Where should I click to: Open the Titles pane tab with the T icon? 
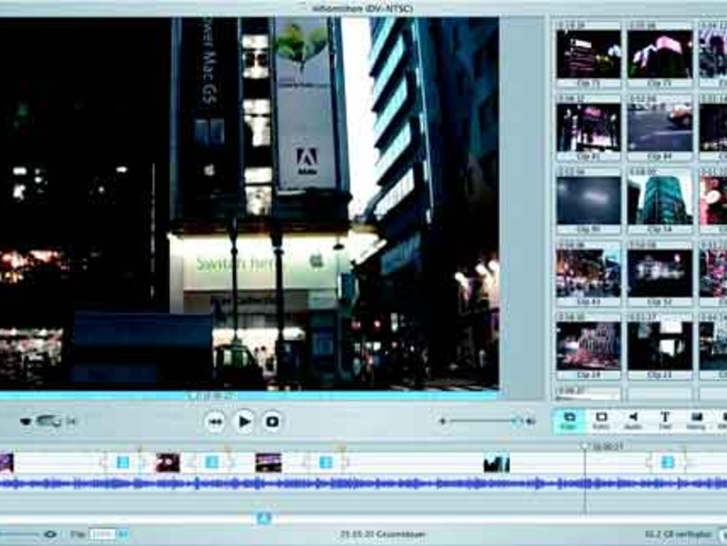[x=665, y=420]
